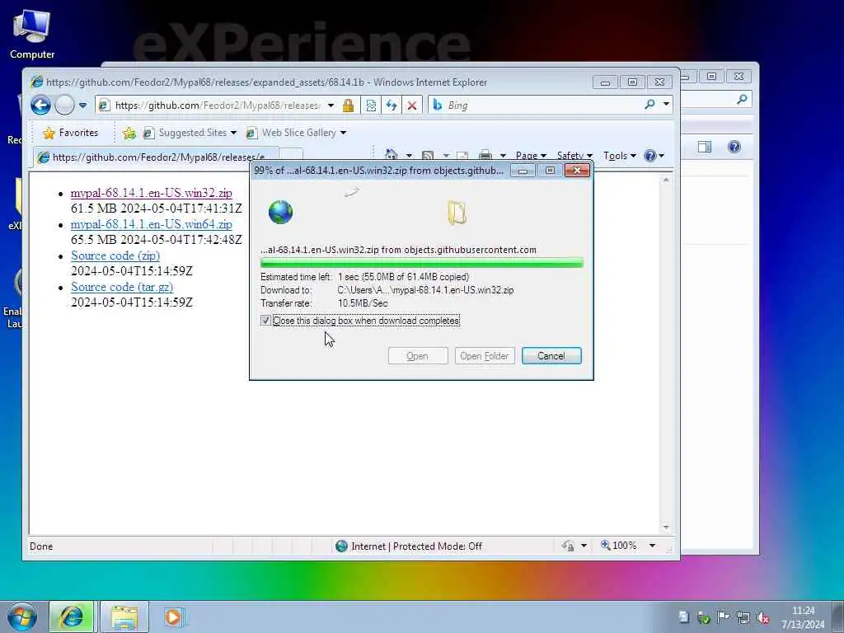Click scroll up arrow in IE page
The image size is (844, 633).
[666, 180]
